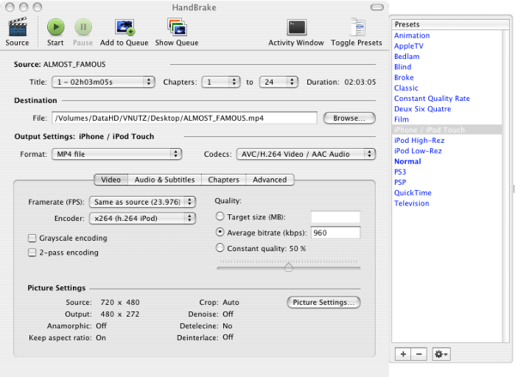Add job with Add to Queue icon
Viewport: 515px width, 377px height.
tap(124, 27)
